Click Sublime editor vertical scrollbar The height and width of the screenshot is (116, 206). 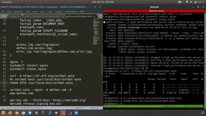102,64
